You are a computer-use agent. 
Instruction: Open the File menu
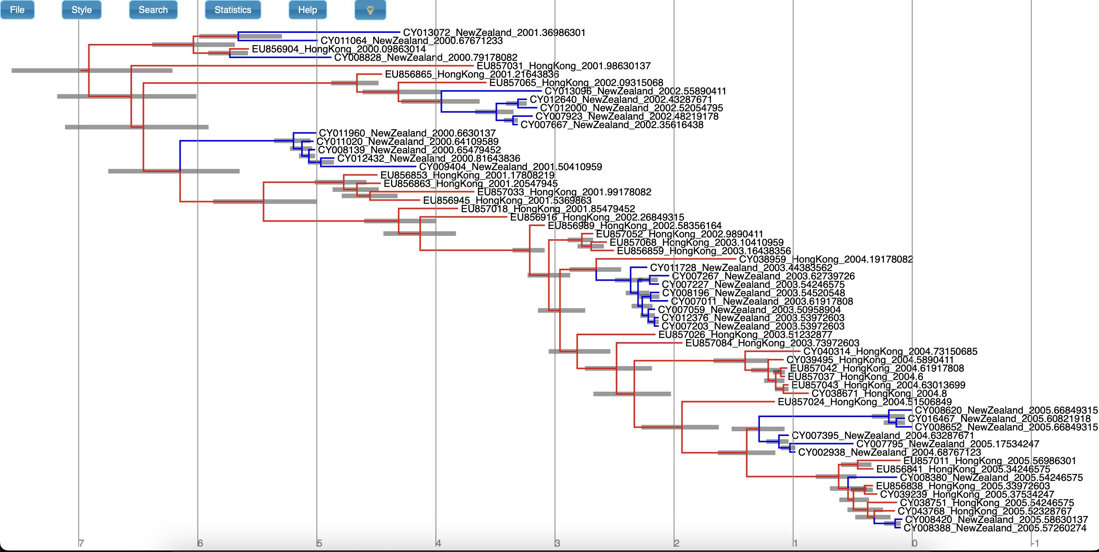pos(17,10)
